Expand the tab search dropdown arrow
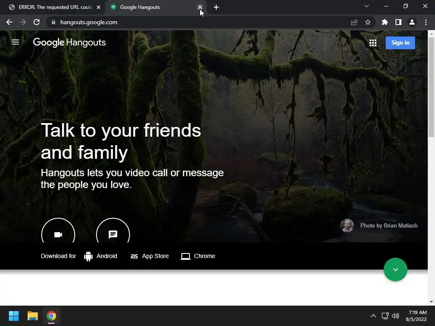The image size is (435, 326). pyautogui.click(x=367, y=6)
